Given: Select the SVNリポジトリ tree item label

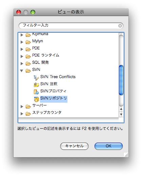Looking at the screenshot, I should (x=54, y=98).
